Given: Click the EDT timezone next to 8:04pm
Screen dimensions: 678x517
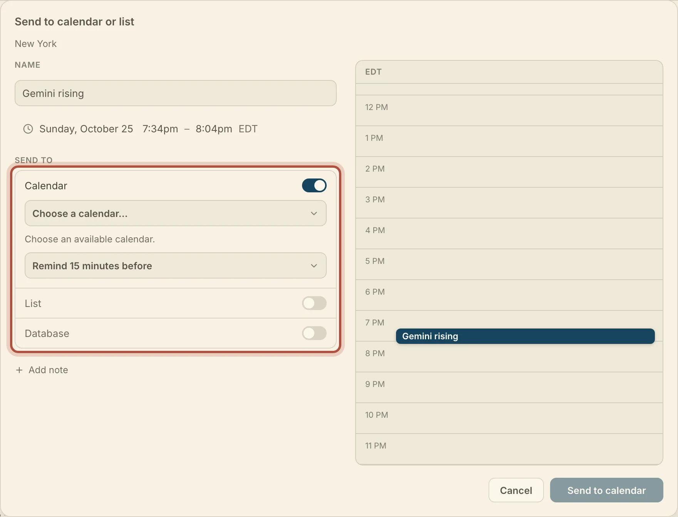Looking at the screenshot, I should tap(248, 129).
